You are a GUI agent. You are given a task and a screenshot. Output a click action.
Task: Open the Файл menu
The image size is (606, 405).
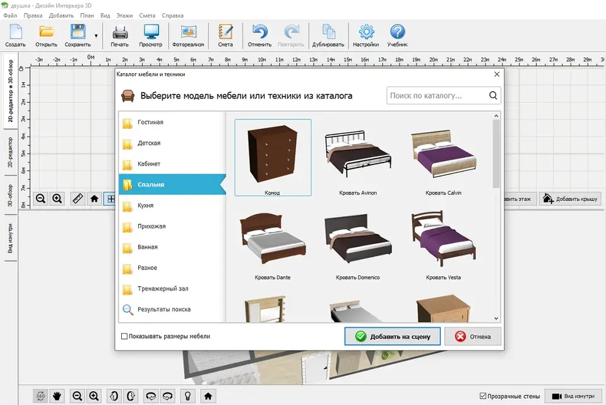[x=10, y=15]
